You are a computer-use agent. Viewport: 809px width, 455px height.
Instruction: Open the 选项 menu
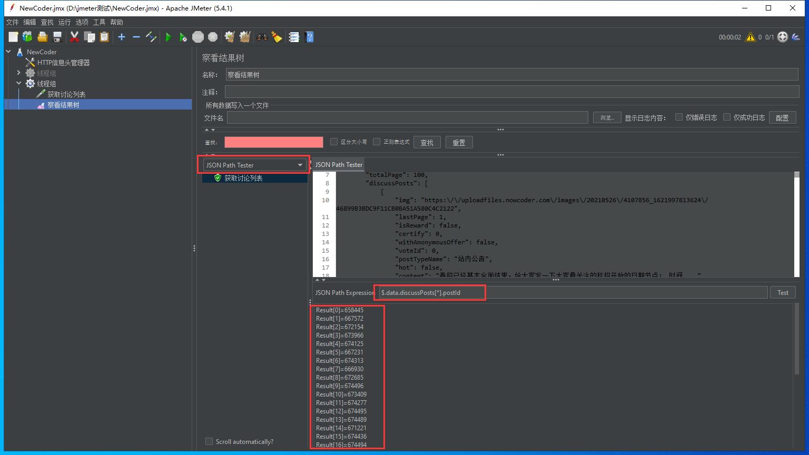click(x=82, y=22)
